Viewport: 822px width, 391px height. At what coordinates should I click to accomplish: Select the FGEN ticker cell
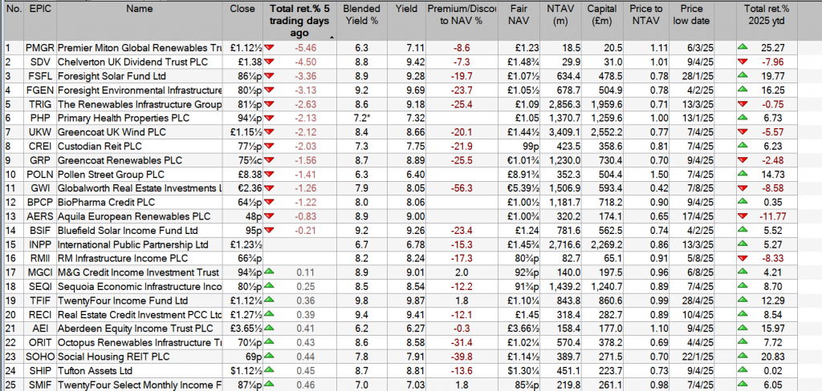pyautogui.click(x=40, y=90)
